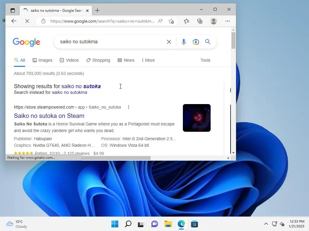Close the saiko no sutokma tab

(x=88, y=11)
